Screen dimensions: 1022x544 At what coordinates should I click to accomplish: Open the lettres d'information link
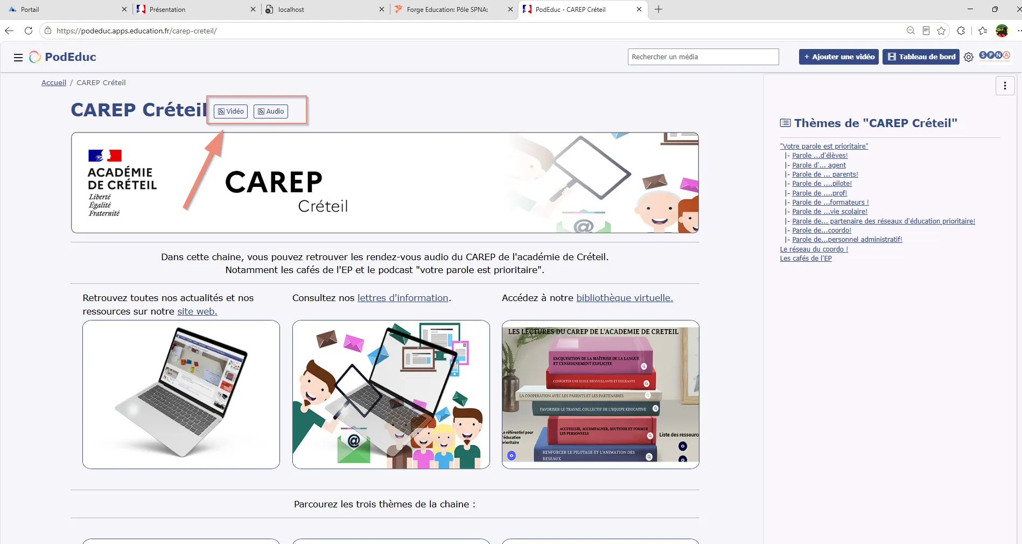[403, 298]
